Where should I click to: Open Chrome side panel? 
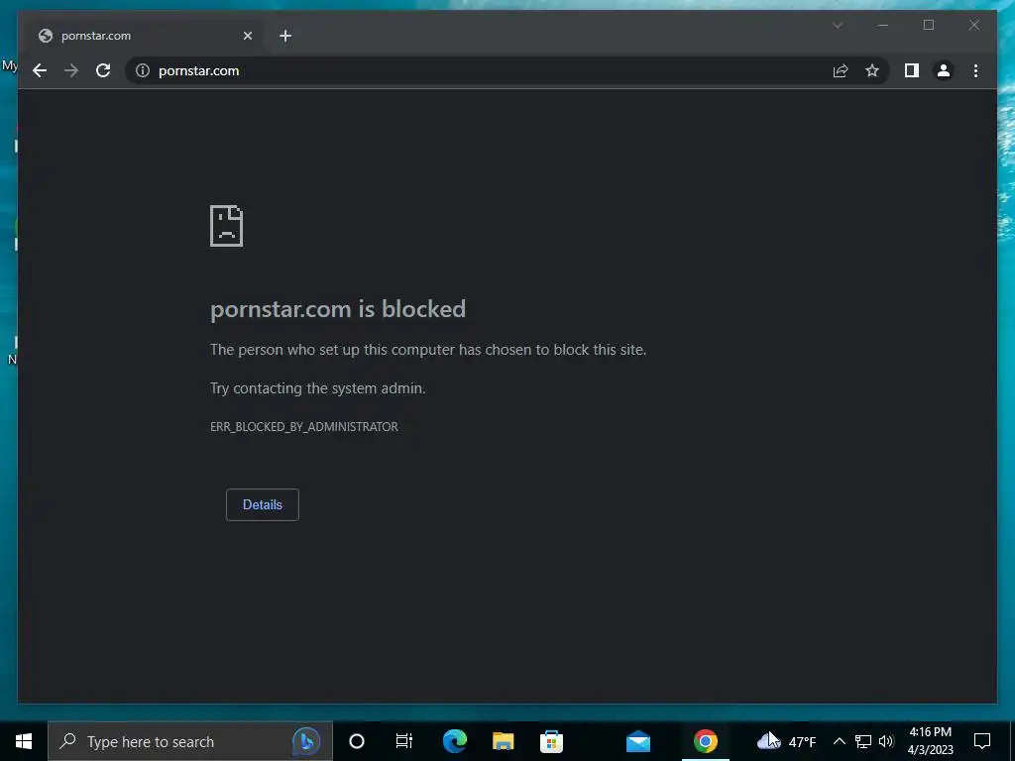click(912, 70)
